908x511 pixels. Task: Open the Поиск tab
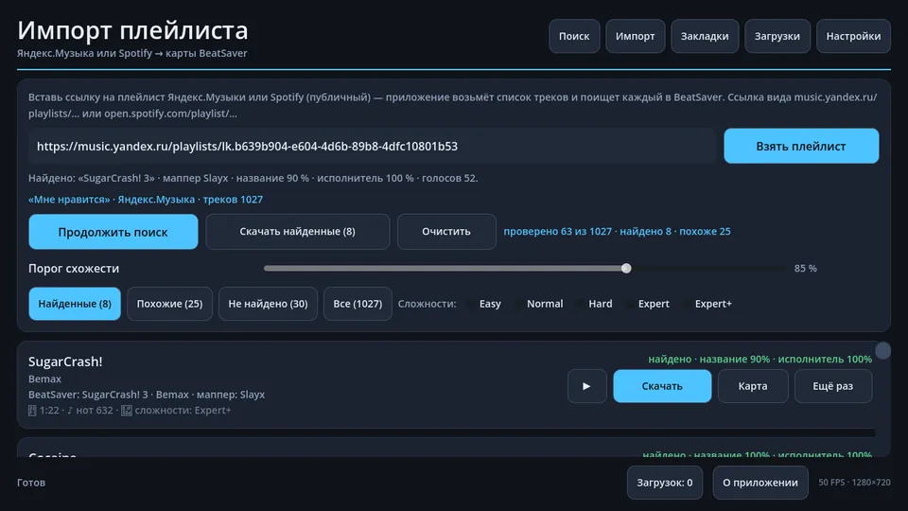click(x=574, y=36)
